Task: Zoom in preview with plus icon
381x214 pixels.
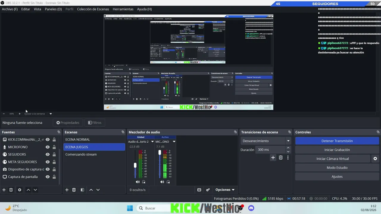Action: point(20,114)
